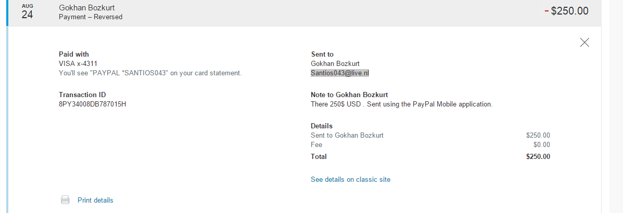Open See details on classic site

pyautogui.click(x=350, y=179)
